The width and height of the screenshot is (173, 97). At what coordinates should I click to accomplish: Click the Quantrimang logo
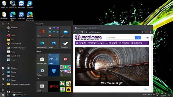click(88, 37)
